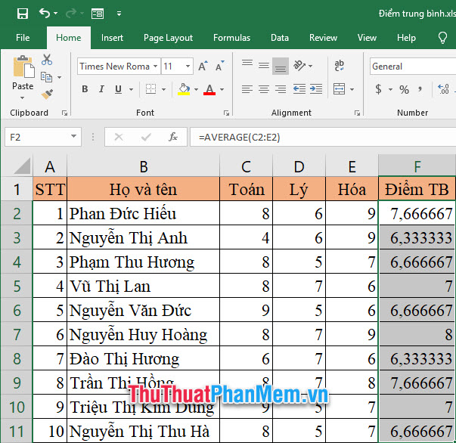Align text right
The height and width of the screenshot is (443, 456).
[x=281, y=89]
